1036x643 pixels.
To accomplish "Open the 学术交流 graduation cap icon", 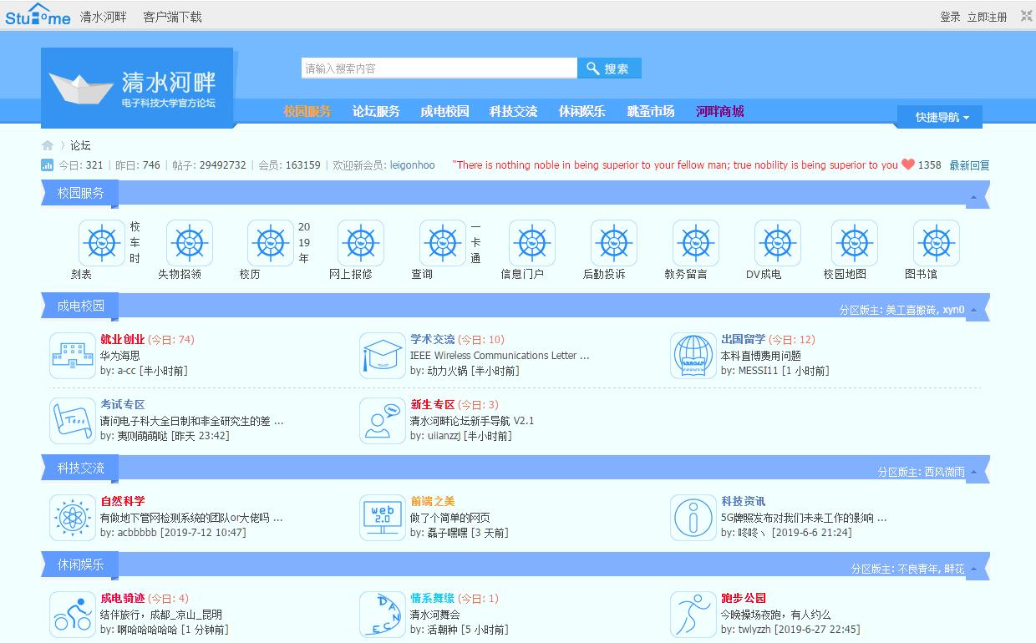I will [382, 356].
